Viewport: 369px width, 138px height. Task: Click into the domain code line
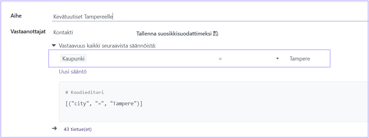pos(104,104)
